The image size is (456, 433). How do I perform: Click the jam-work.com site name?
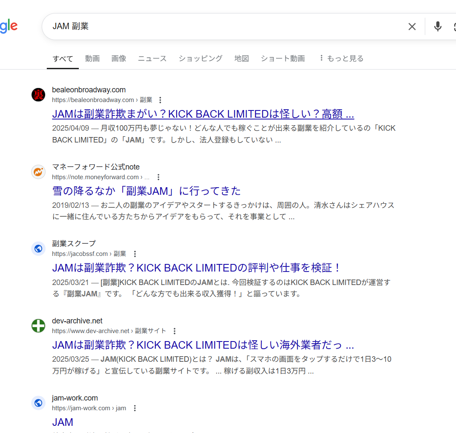pyautogui.click(x=75, y=398)
